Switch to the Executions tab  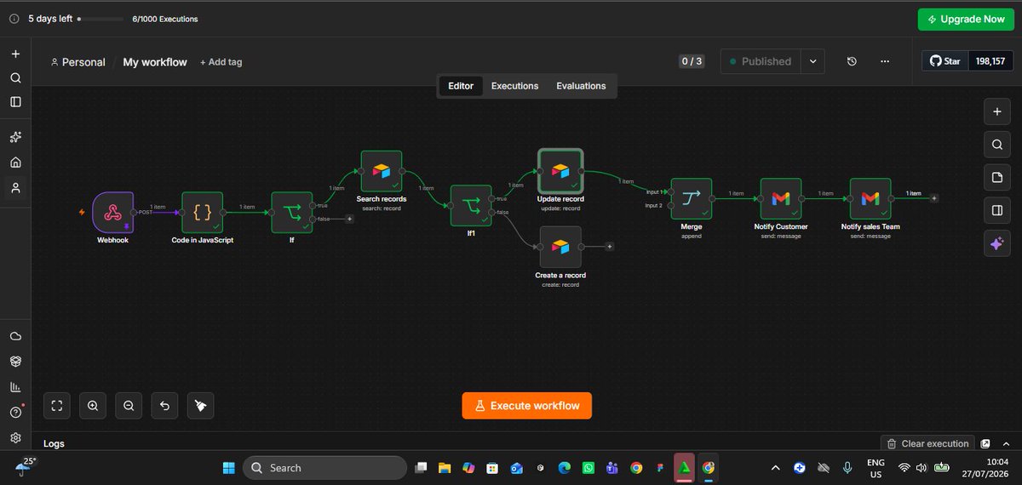point(514,86)
